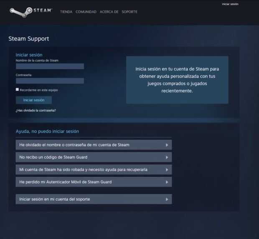Focus the Contraseña password field
Image resolution: width=259 pixels, height=239 pixels.
click(50, 81)
